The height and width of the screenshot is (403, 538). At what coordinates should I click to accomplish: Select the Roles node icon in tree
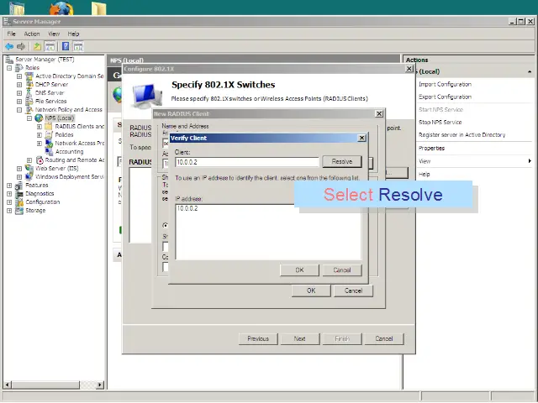point(18,67)
